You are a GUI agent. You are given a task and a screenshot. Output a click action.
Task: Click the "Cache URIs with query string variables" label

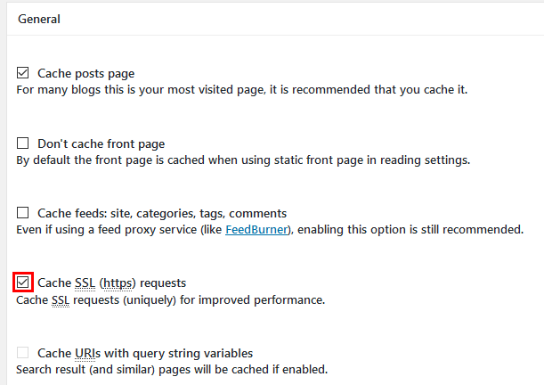[145, 353]
